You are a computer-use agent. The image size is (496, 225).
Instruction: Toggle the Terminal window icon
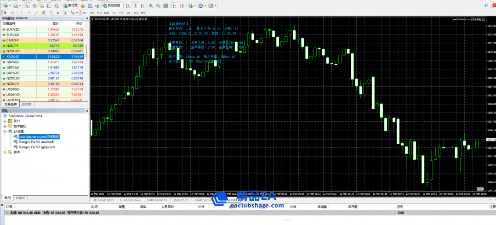point(49,6)
